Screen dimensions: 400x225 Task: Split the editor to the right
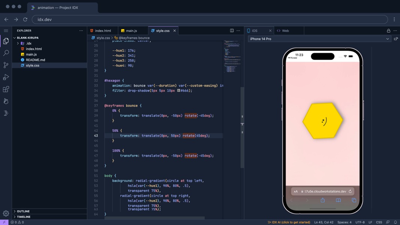(x=232, y=31)
